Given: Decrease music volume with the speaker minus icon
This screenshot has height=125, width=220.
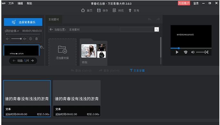Looking at the screenshot, I should [8, 39].
